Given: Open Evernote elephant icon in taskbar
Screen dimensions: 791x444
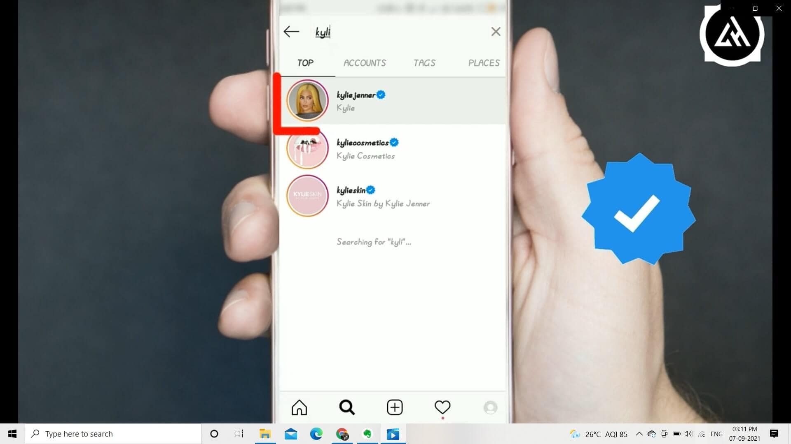Looking at the screenshot, I should tap(367, 434).
